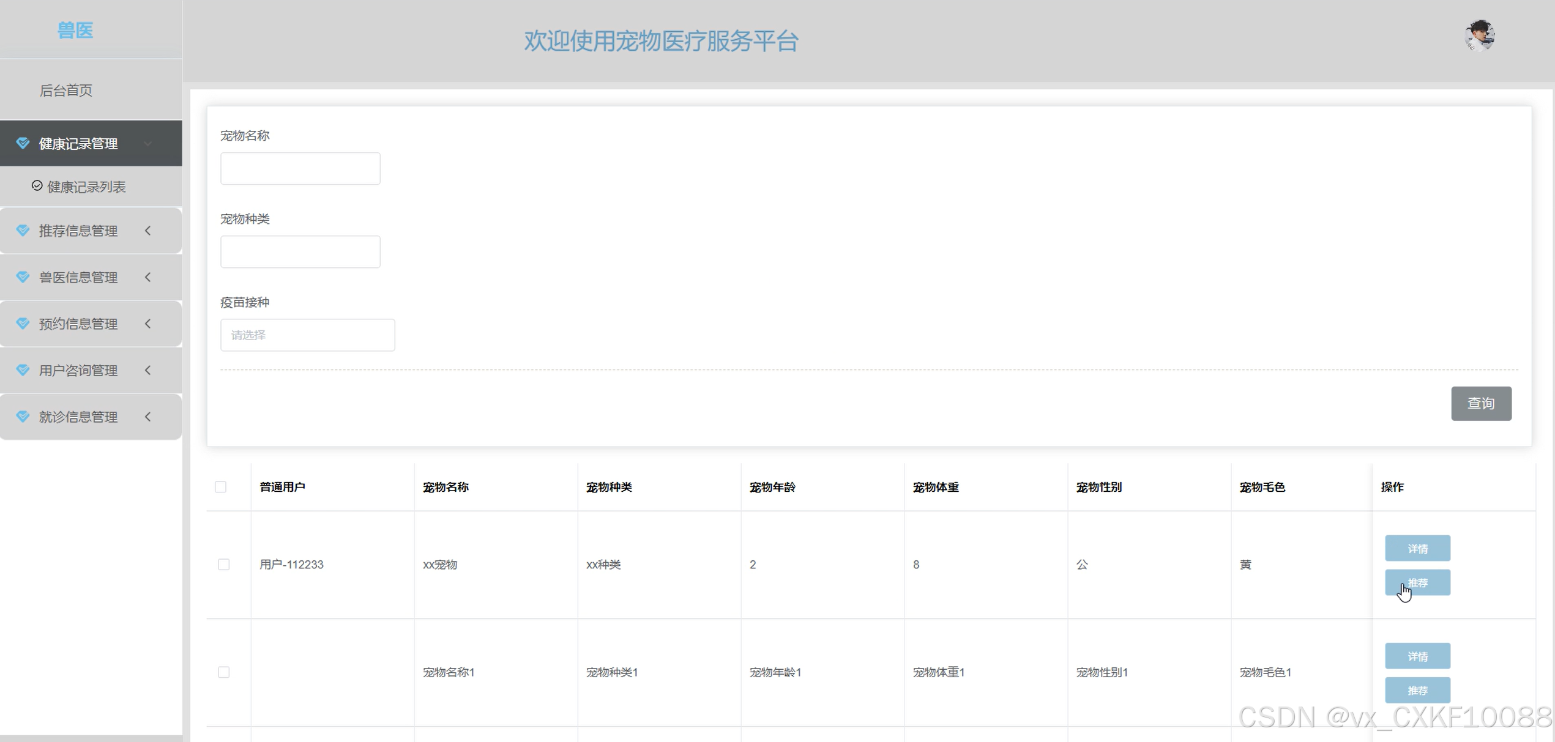1555x742 pixels.
Task: Click diamond icon beside 健康记录管理
Action: pyautogui.click(x=23, y=143)
